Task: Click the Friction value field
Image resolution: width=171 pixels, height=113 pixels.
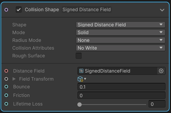Action: 121,95
